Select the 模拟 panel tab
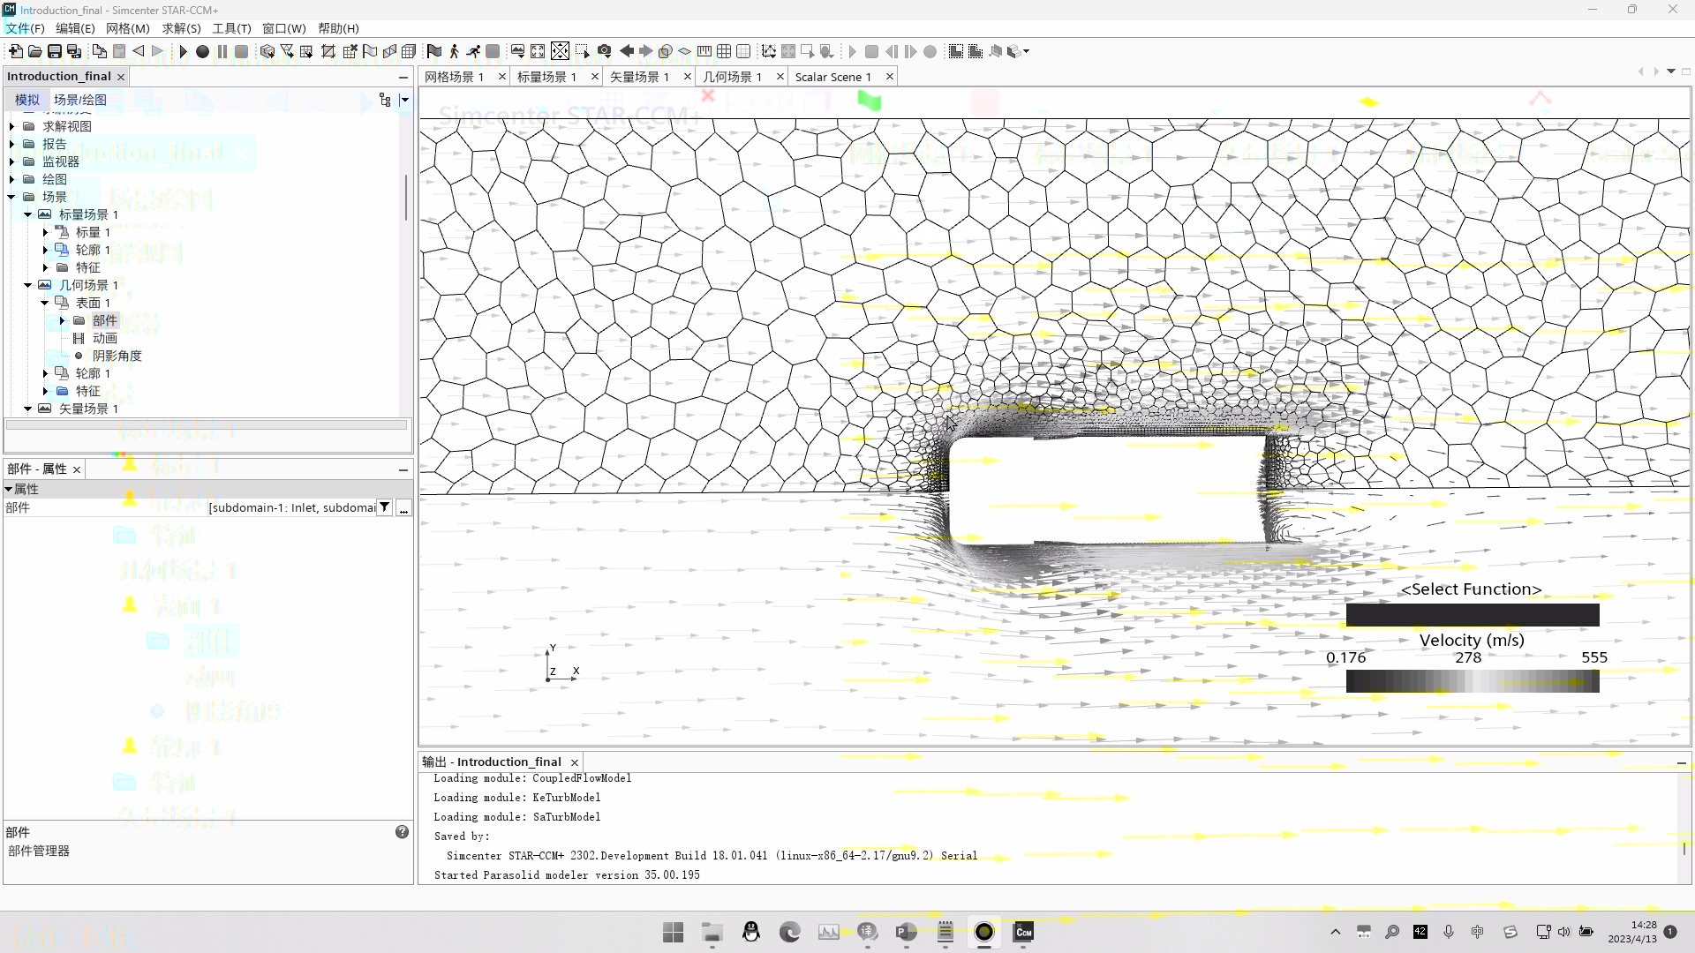Viewport: 1695px width, 953px height. [27, 100]
